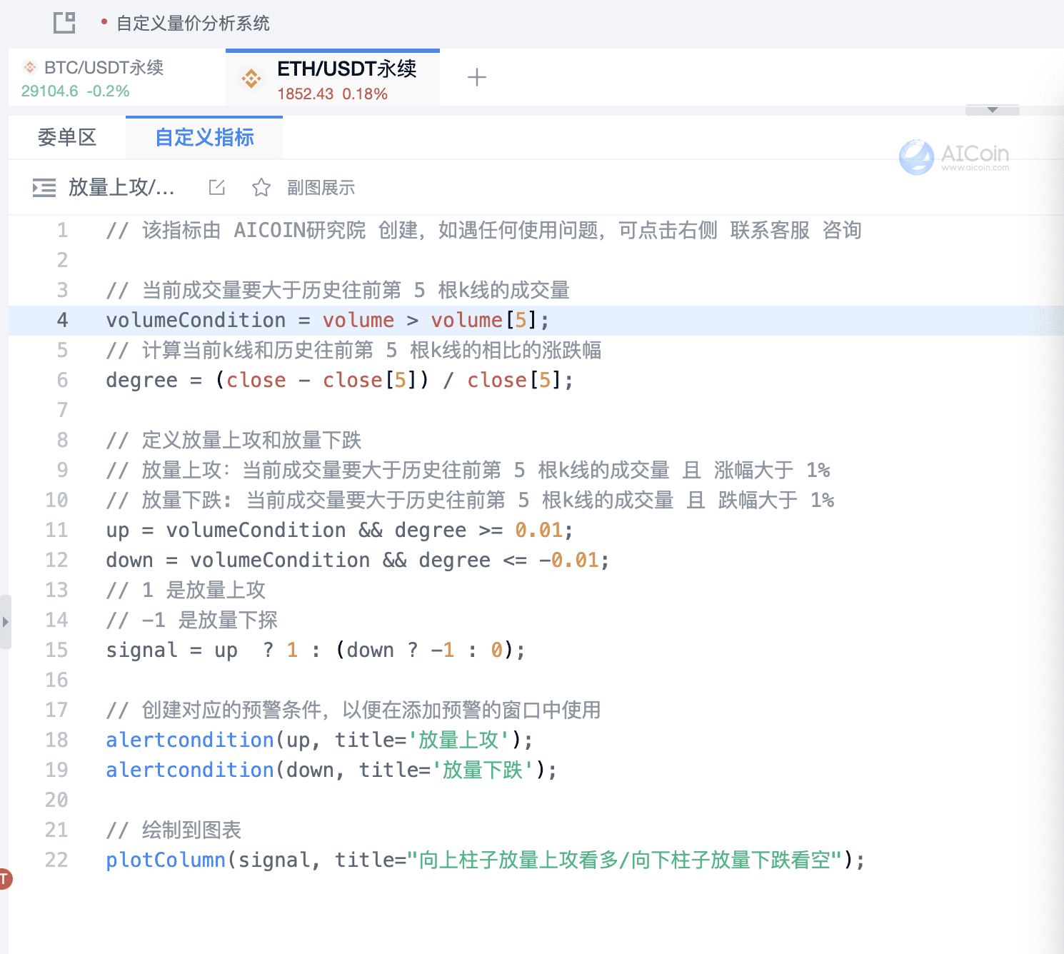Image resolution: width=1064 pixels, height=954 pixels.
Task: Click the comment on line 9 about 放量上攻
Action: [468, 470]
